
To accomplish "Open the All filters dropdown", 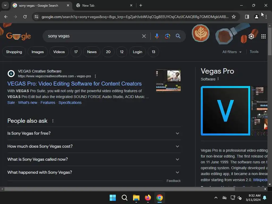I will tap(232, 52).
